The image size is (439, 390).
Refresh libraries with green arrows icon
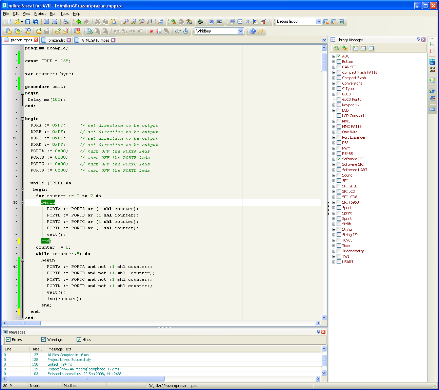pos(336,48)
